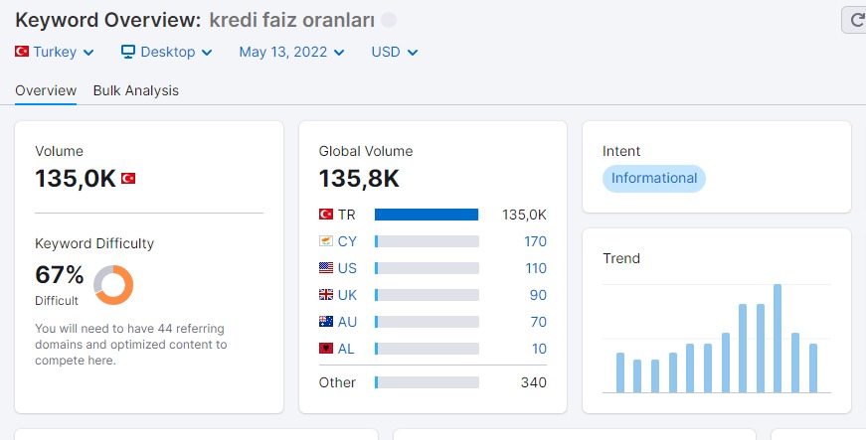Click the 90 volume value for UK
Screen dimensions: 866x440
tap(538, 295)
